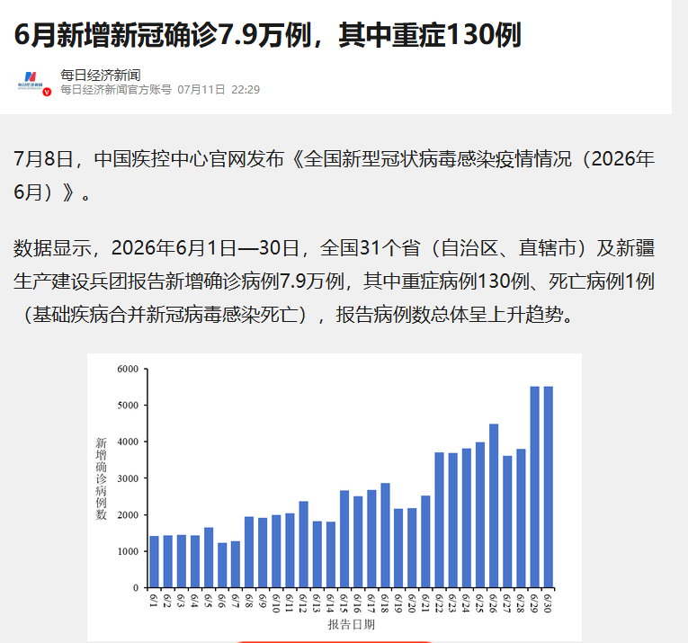Screen dimensions: 688x643
Task: Open the 每日经济新闻 author name link
Action: 101,75
